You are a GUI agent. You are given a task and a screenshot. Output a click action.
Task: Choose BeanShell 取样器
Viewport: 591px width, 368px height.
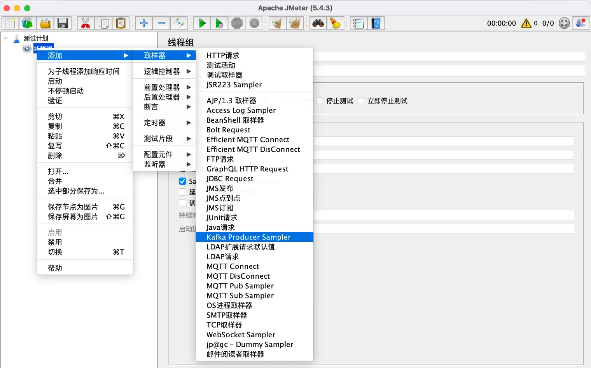coord(255,120)
